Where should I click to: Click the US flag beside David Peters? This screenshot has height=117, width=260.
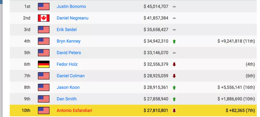[x=44, y=53]
